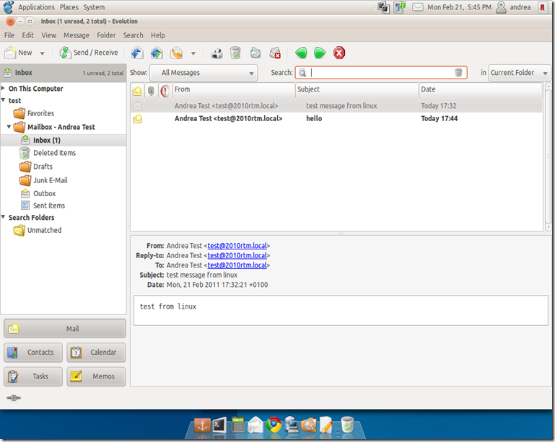Toggle read status icon of 'hello' message
555x442 pixels.
point(137,119)
